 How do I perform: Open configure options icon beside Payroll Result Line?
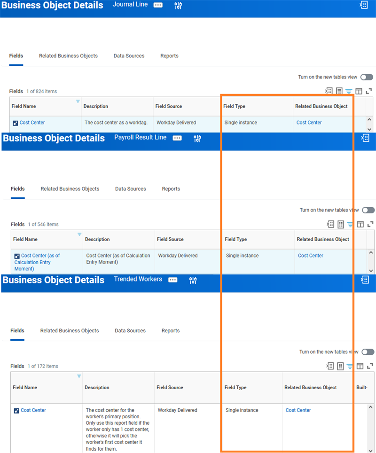(197, 139)
